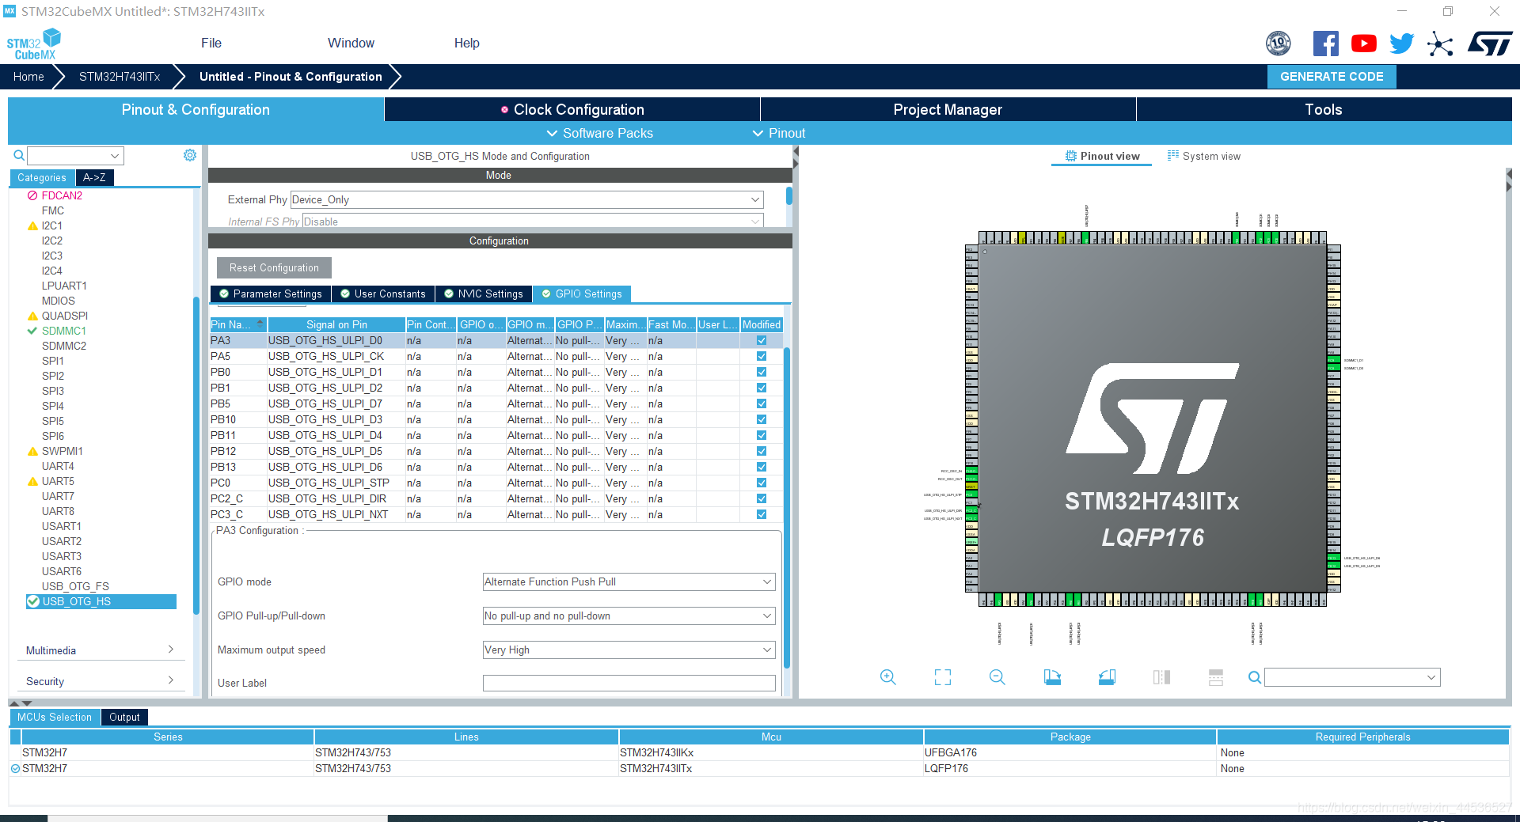
Task: Toggle the Modified checkbox for PB10 row
Action: [x=762, y=420]
